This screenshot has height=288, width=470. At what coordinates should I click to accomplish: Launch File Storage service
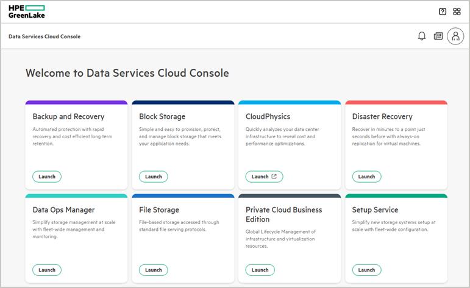153,270
